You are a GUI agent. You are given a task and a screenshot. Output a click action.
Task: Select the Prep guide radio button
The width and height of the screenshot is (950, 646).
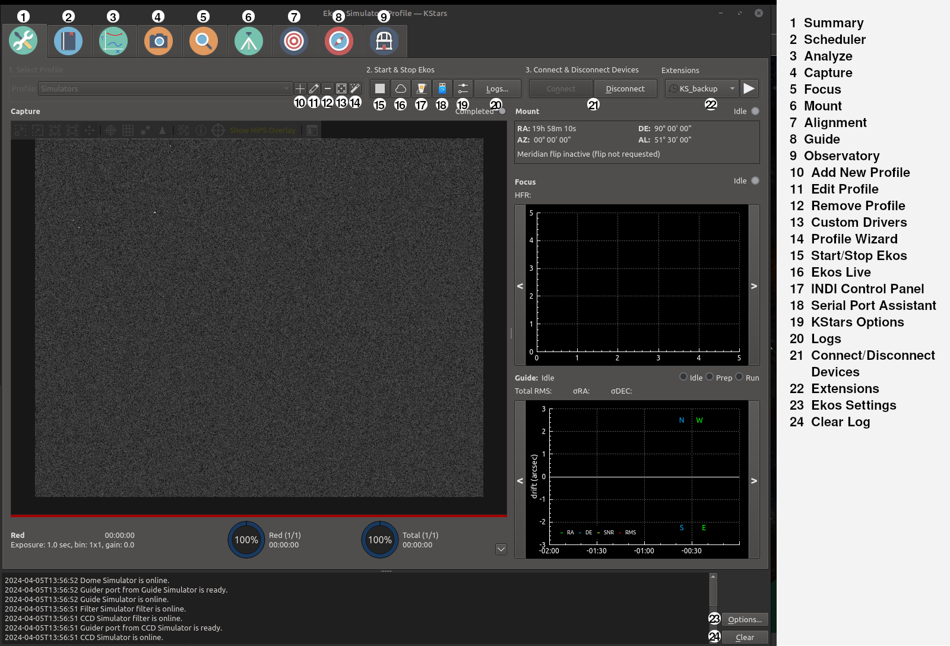coord(710,377)
